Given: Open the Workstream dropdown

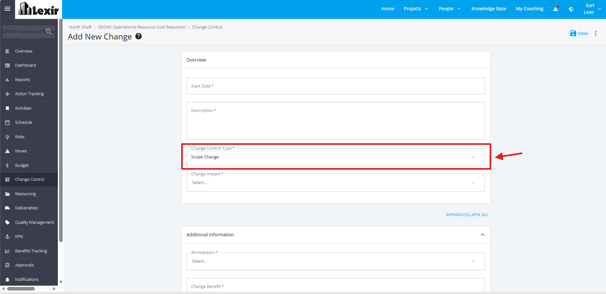Looking at the screenshot, I should [335, 261].
